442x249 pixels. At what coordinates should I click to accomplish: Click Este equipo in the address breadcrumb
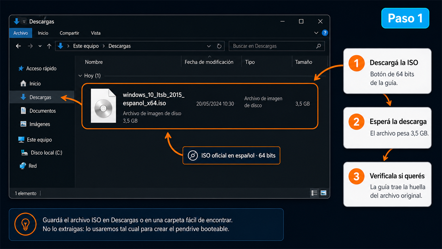coord(86,46)
